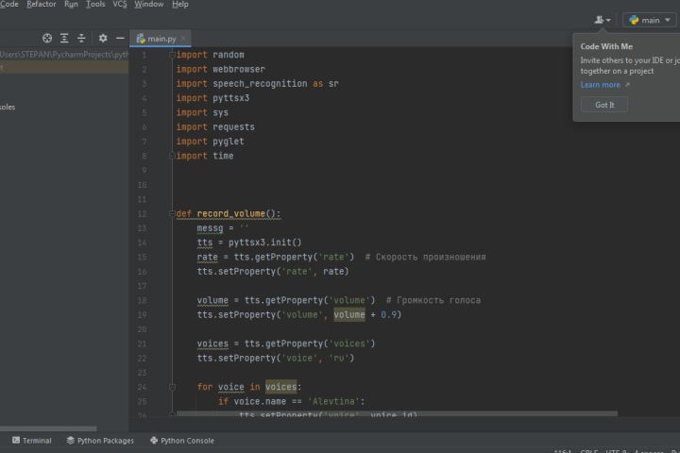
Task: Open the Tools menu
Action: point(95,5)
